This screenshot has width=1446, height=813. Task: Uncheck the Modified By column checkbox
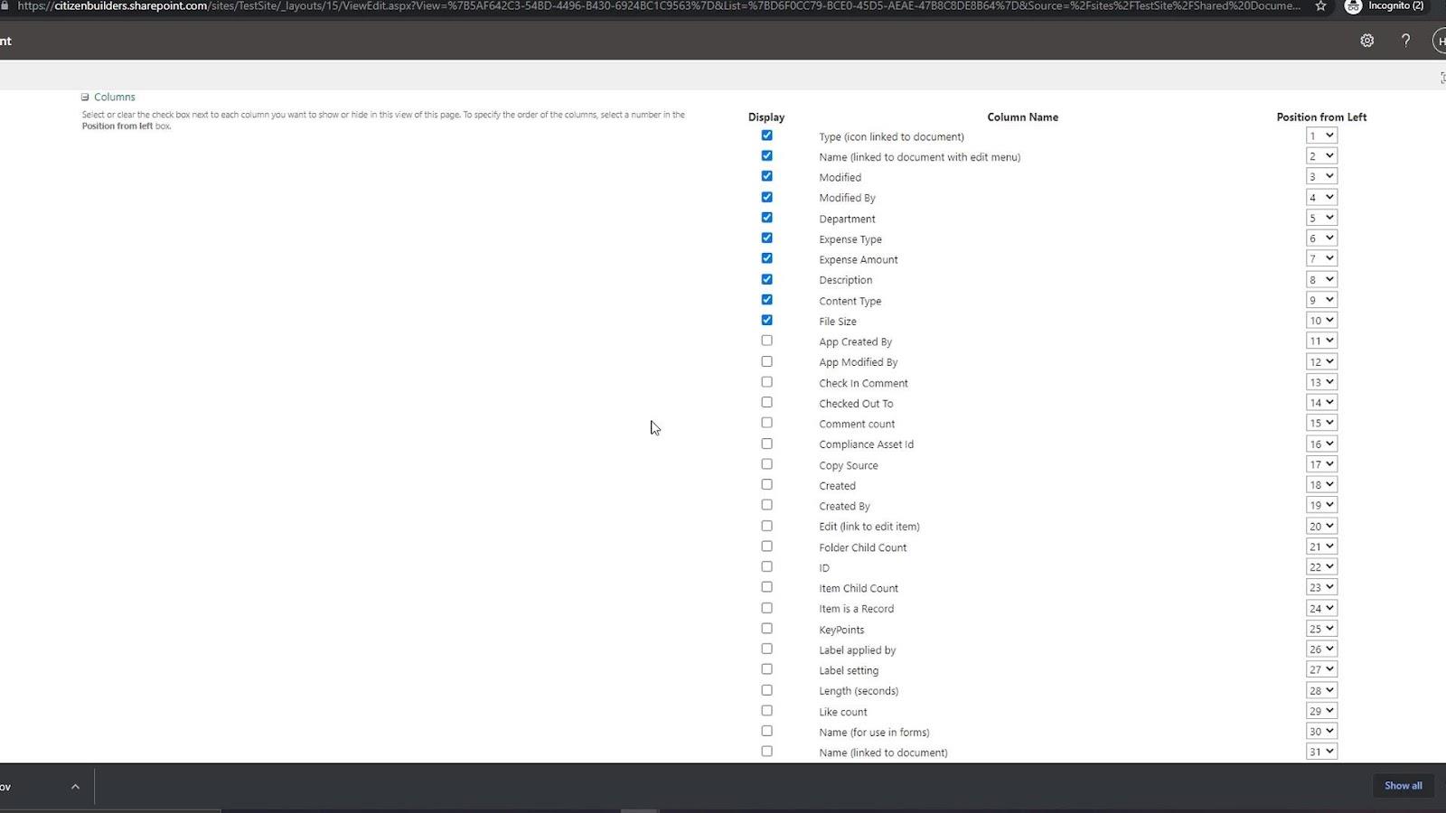(x=766, y=197)
